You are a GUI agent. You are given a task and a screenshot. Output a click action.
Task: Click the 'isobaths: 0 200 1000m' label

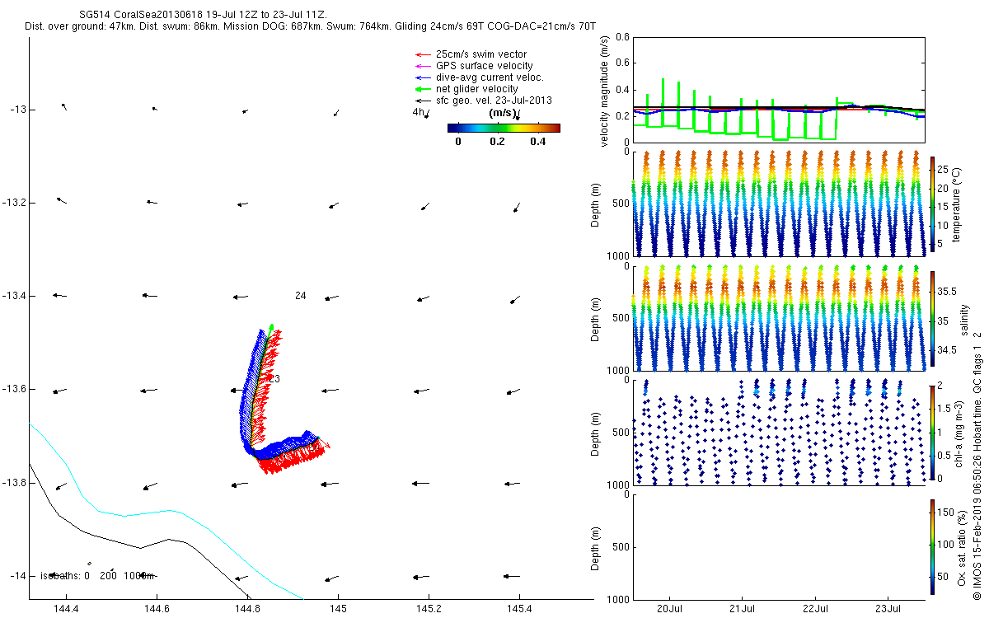coord(98,575)
